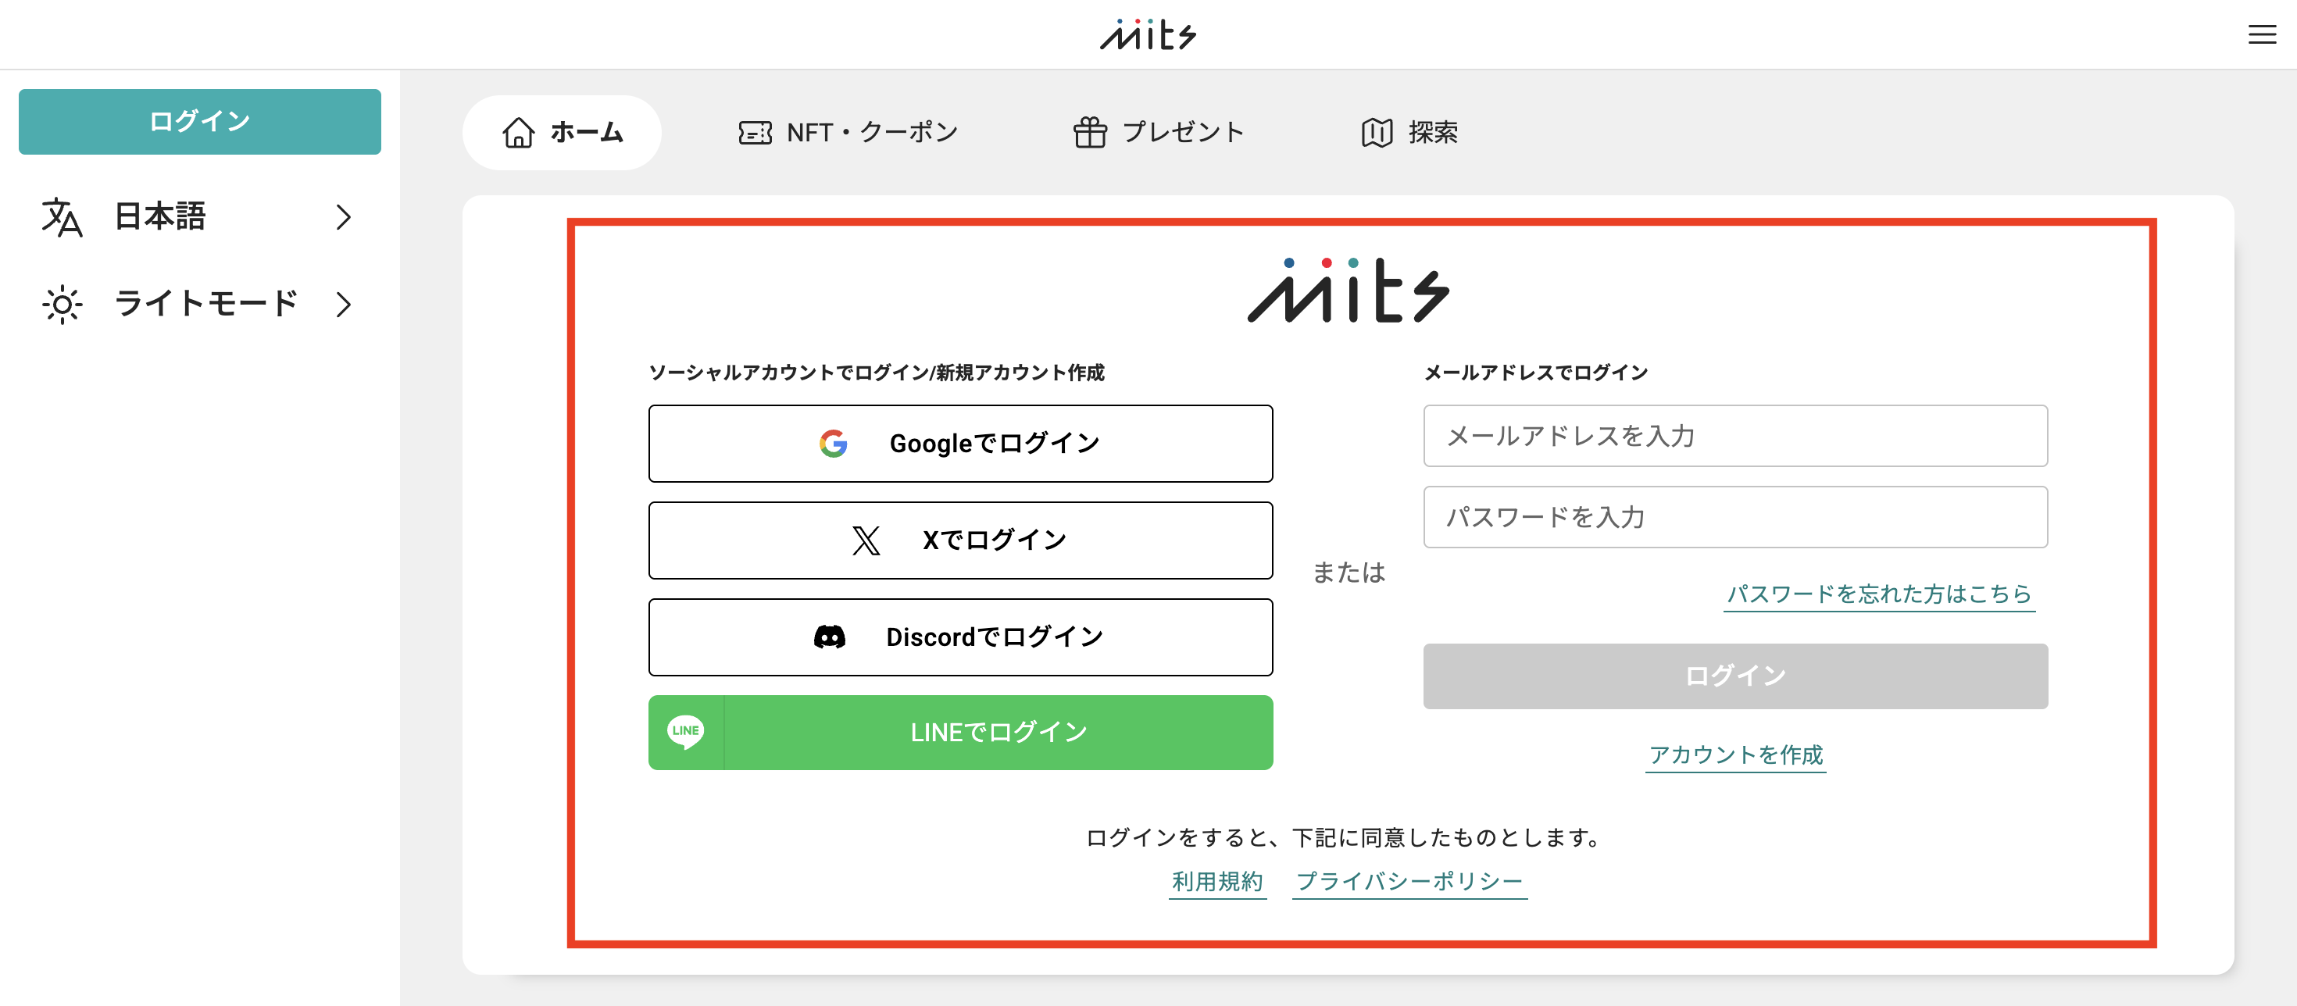The height and width of the screenshot is (1006, 2297).
Task: Click the X logo icon
Action: [865, 540]
